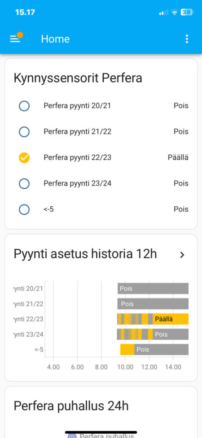Open the Home title in the header
Image resolution: width=202 pixels, height=438 pixels.
pyautogui.click(x=56, y=39)
